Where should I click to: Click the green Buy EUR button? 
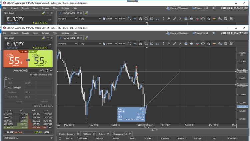point(40,59)
